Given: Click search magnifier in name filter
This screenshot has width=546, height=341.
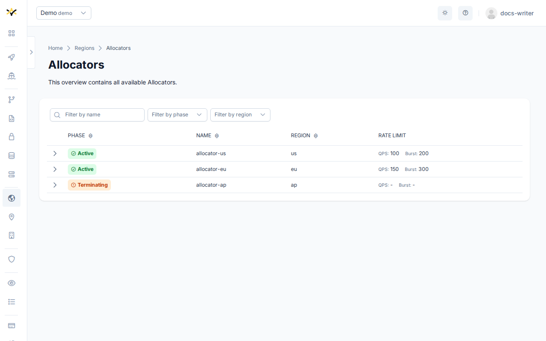Looking at the screenshot, I should click(57, 115).
